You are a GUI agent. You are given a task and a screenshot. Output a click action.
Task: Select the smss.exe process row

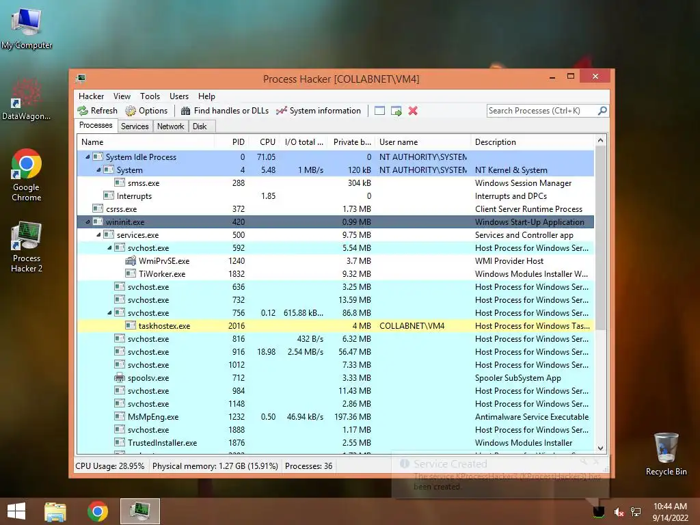pyautogui.click(x=335, y=183)
